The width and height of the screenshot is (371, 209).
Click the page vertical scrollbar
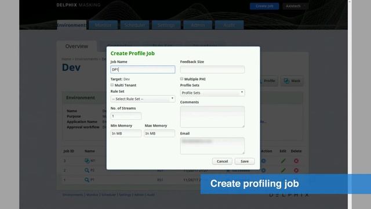[x=350, y=105]
